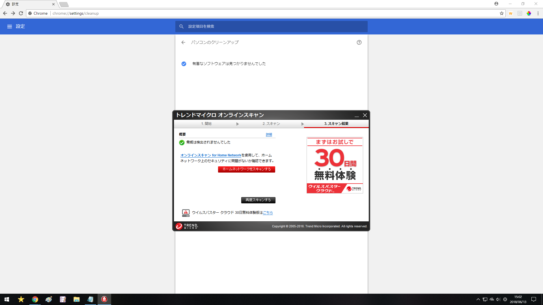Screen dimensions: 543x305
Task: Open the 詳細 details link
Action: tap(269, 135)
